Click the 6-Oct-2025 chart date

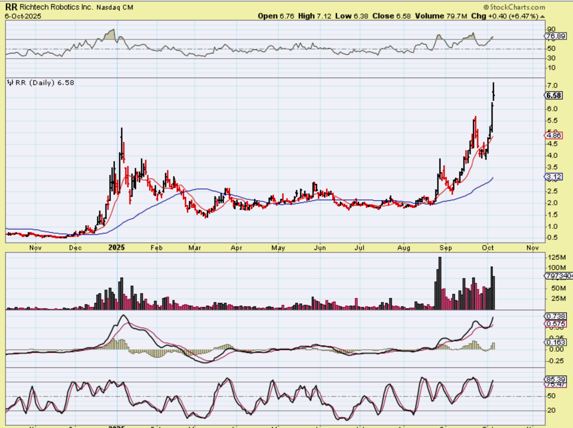[23, 16]
